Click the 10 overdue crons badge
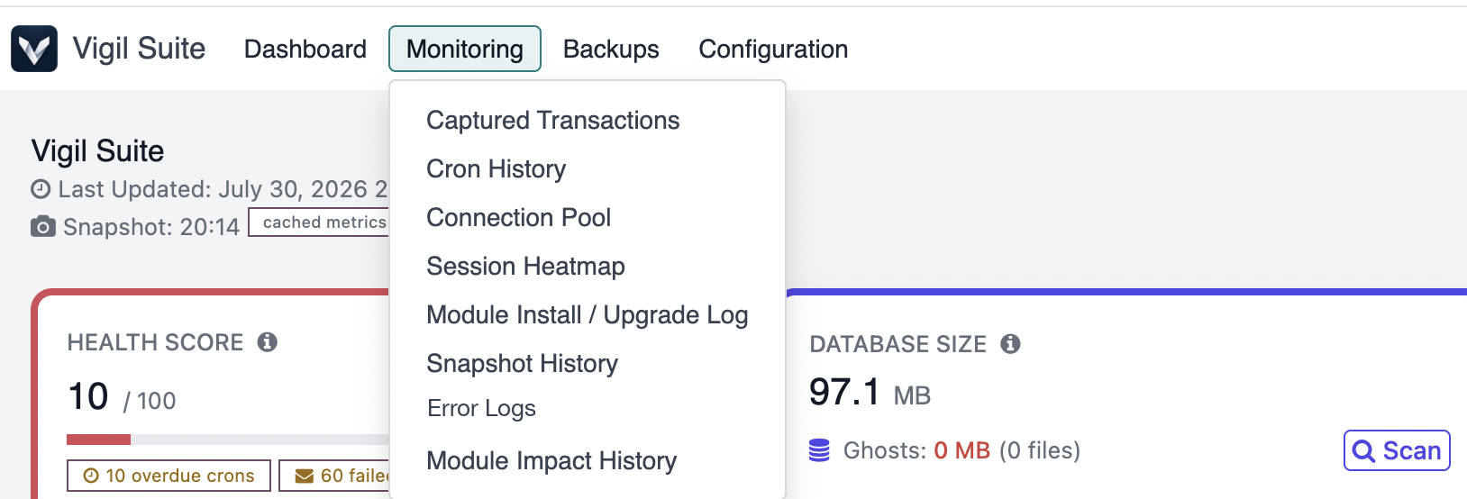This screenshot has height=499, width=1467. (x=169, y=476)
